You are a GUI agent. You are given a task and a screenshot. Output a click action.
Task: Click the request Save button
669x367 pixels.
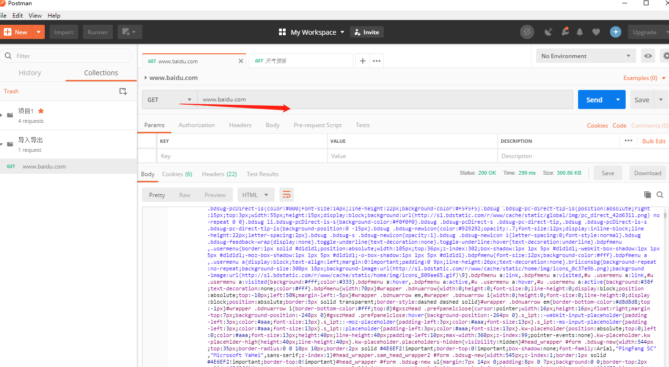coord(642,99)
